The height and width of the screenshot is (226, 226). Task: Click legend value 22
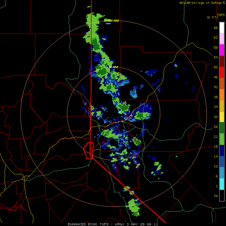coord(216,137)
